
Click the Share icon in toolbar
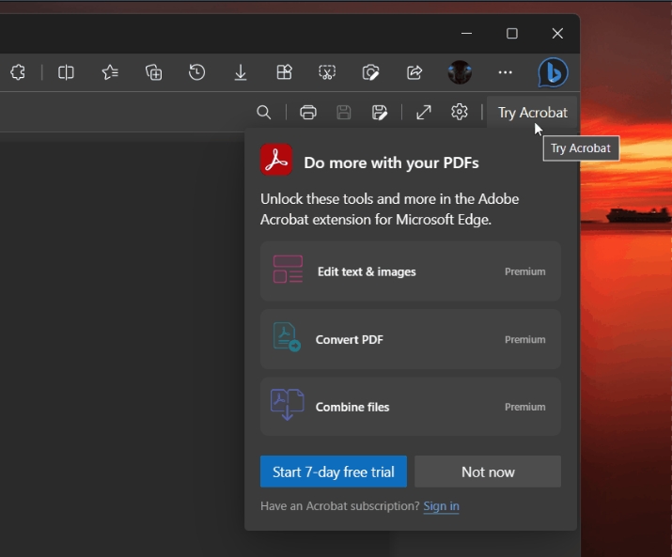tap(414, 72)
